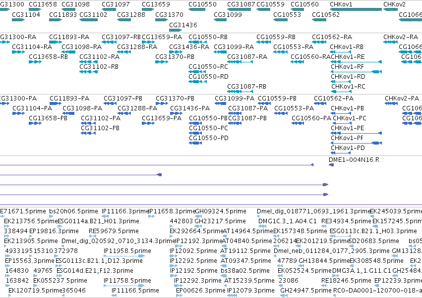Click protein CHKov2-PA
The image size is (422, 298).
point(402,99)
